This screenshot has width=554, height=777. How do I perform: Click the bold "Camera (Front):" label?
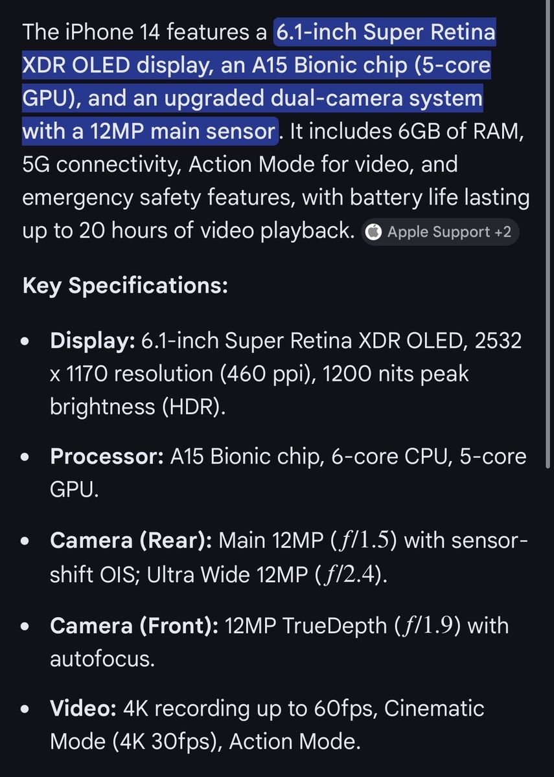tap(134, 626)
